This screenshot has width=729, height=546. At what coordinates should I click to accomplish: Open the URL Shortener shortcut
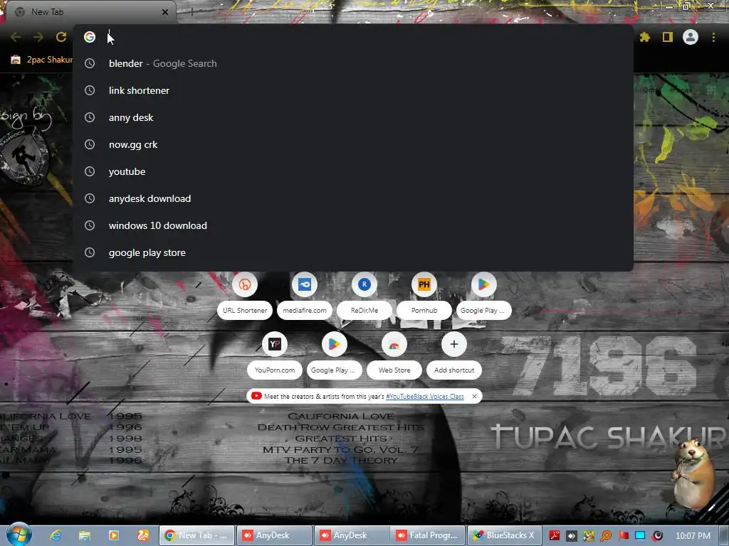pyautogui.click(x=245, y=296)
